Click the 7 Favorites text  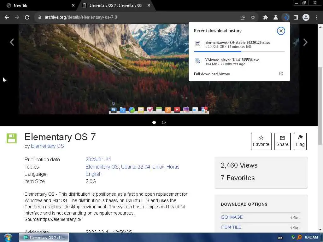tap(238, 178)
